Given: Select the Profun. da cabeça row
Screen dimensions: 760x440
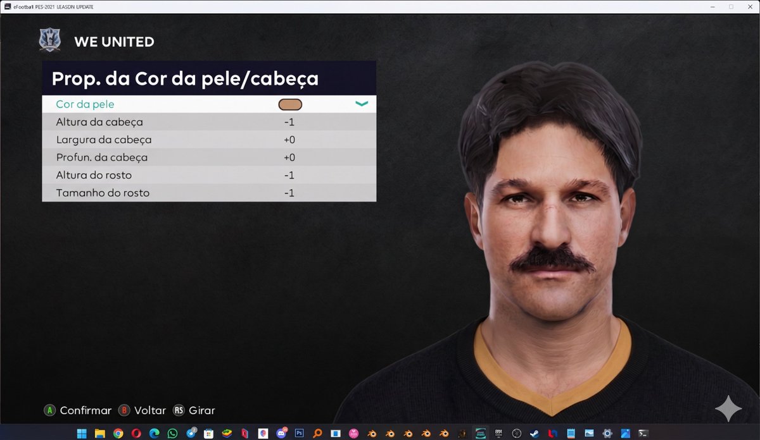Looking at the screenshot, I should (x=209, y=157).
